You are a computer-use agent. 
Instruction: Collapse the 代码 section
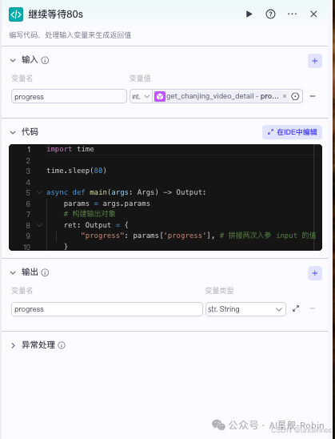[x=13, y=132]
